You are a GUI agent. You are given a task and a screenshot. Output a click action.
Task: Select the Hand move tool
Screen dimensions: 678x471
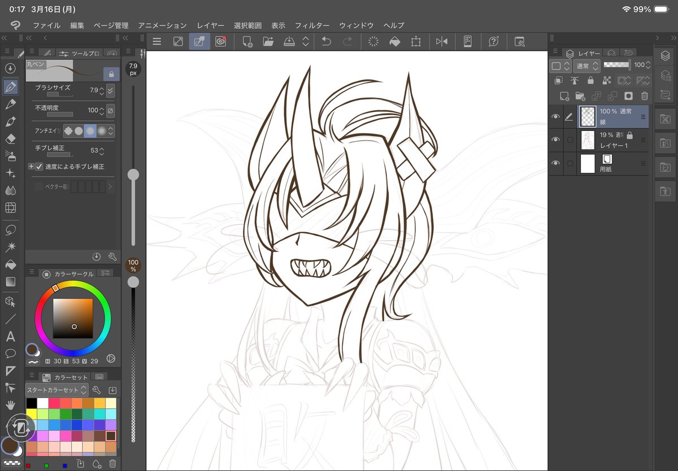pos(10,405)
